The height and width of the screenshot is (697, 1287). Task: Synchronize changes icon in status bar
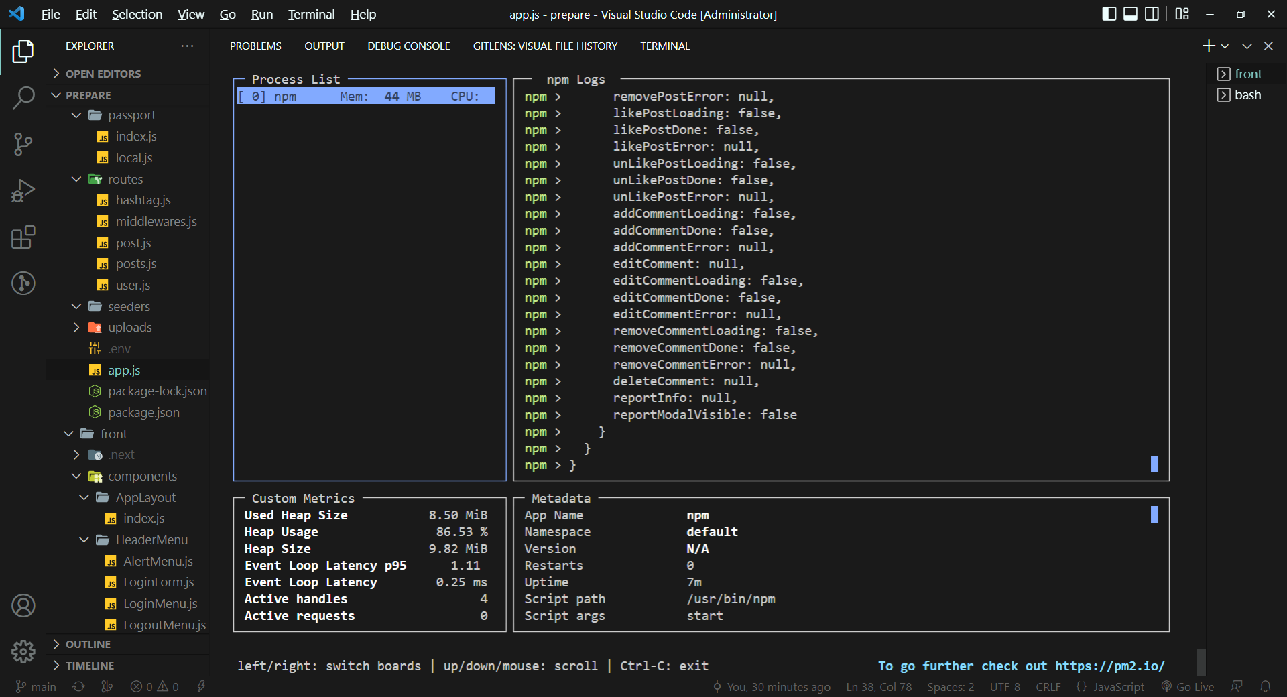point(78,687)
